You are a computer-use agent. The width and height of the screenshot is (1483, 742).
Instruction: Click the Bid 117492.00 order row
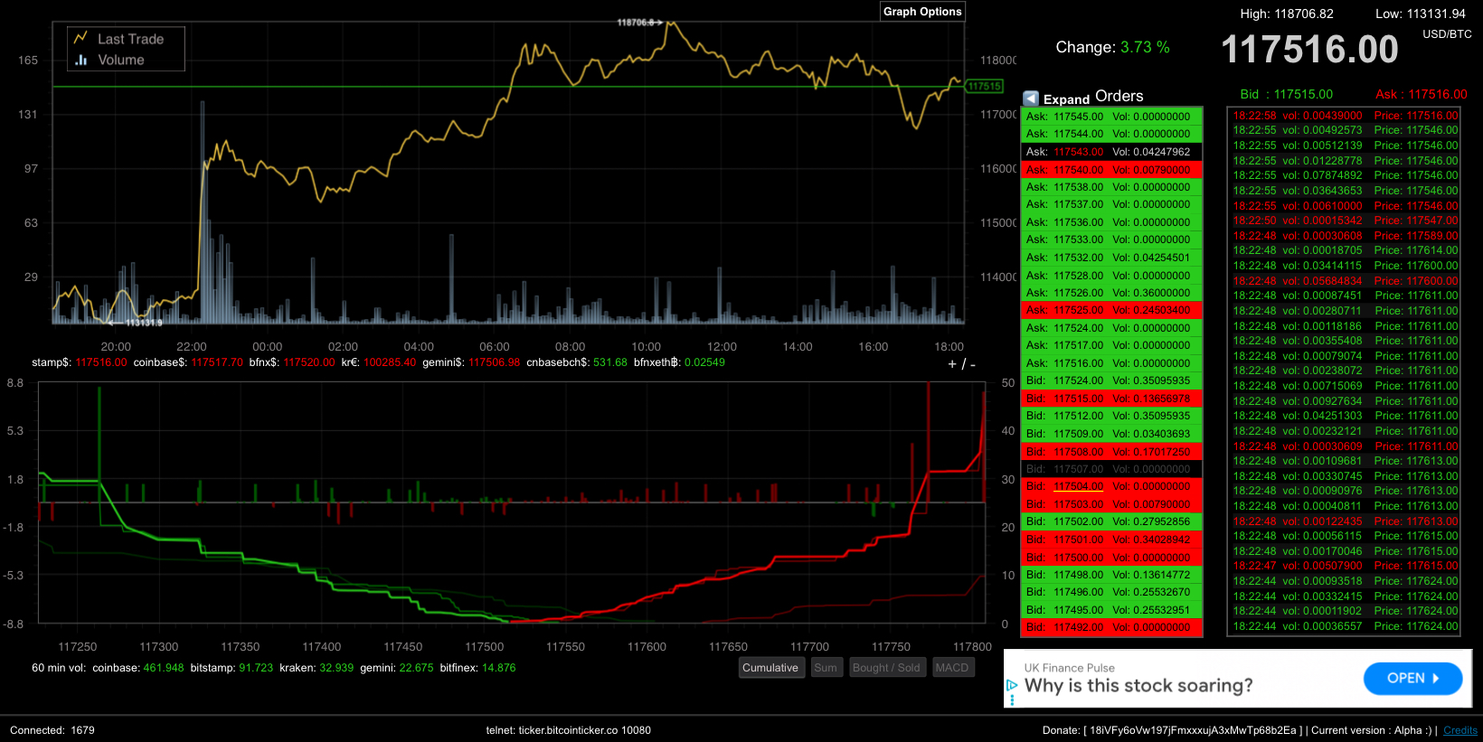tap(1111, 627)
